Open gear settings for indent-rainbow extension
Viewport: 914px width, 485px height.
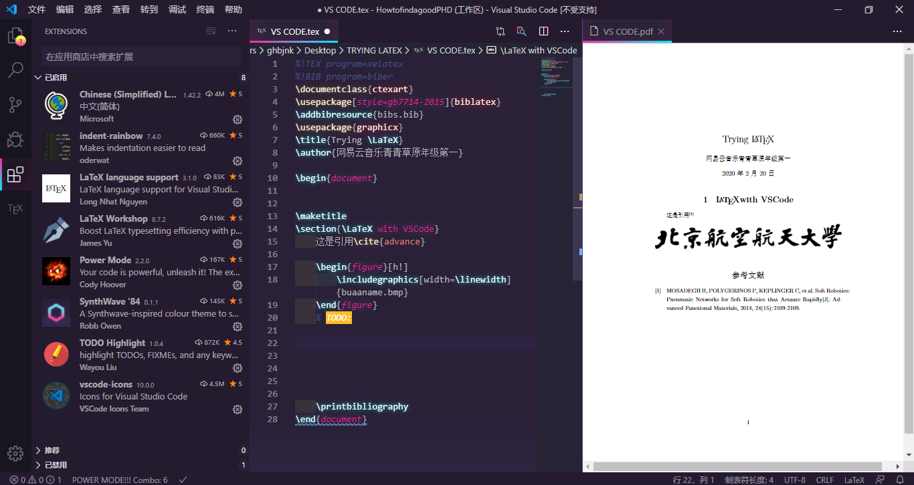tap(237, 161)
